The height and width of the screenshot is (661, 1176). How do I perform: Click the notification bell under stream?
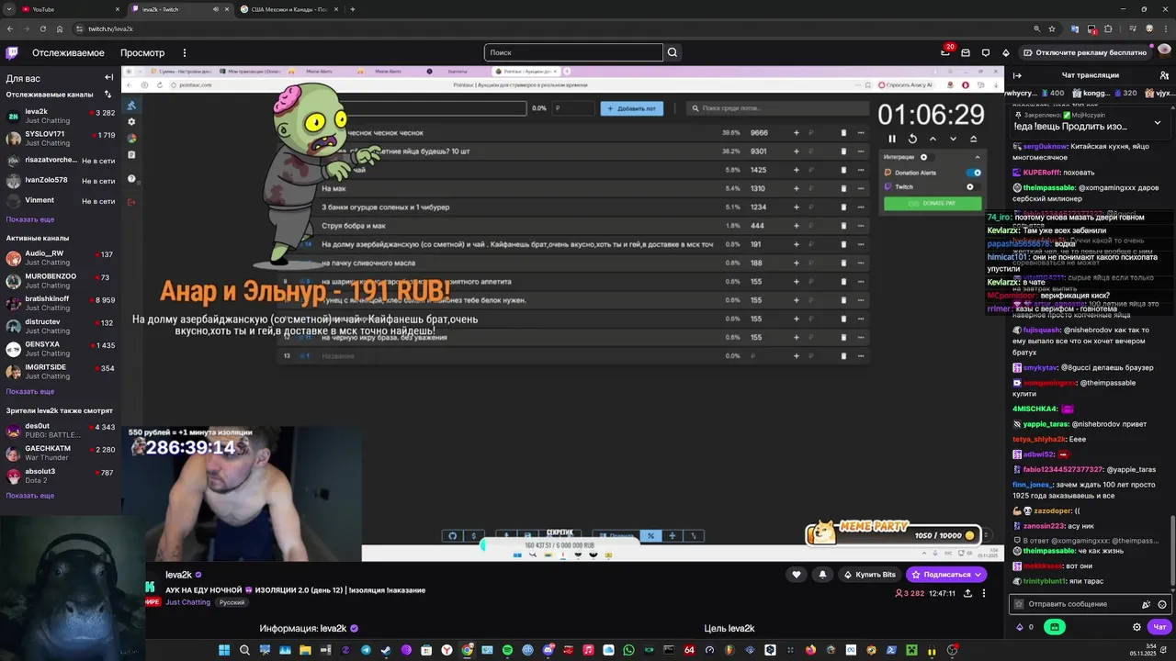822,575
